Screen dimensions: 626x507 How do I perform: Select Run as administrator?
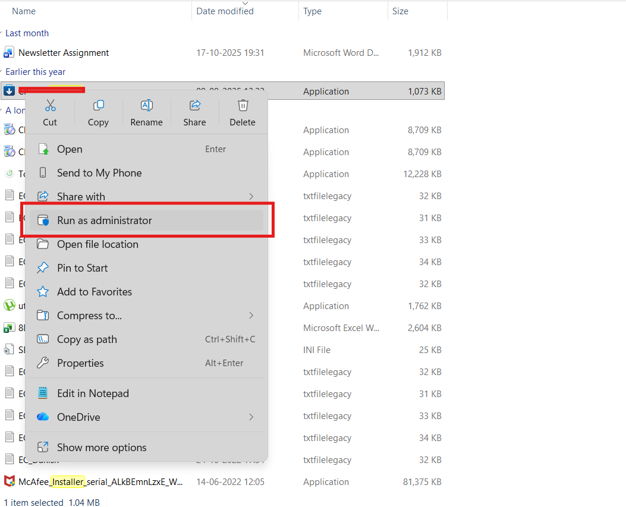click(105, 221)
